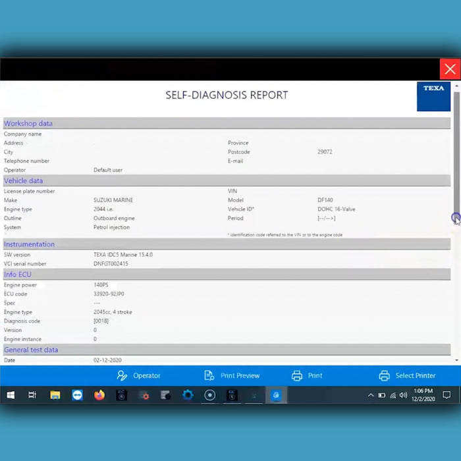
Task: Launch File Explorer from the taskbar
Action: tap(55, 395)
